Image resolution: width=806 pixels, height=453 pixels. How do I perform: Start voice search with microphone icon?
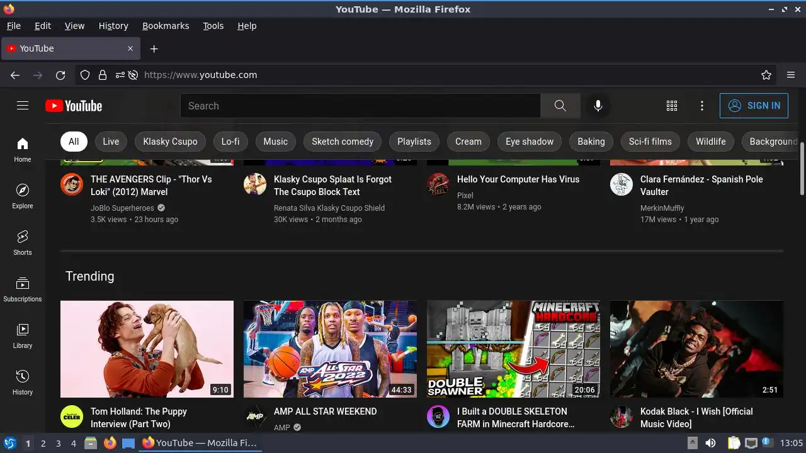click(x=598, y=106)
